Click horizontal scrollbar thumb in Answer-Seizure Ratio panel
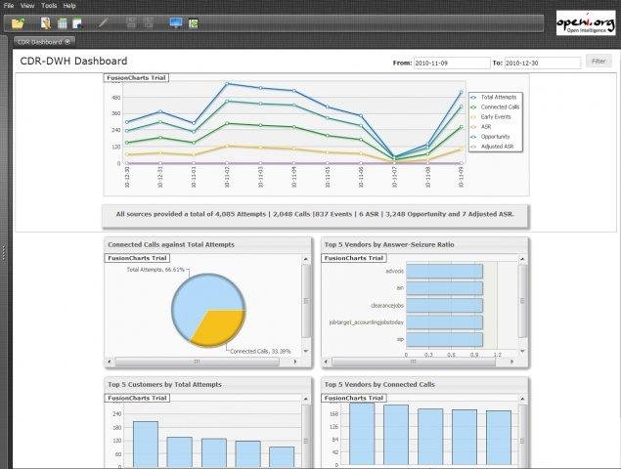Image resolution: width=621 pixels, height=469 pixels. pyautogui.click(x=414, y=362)
